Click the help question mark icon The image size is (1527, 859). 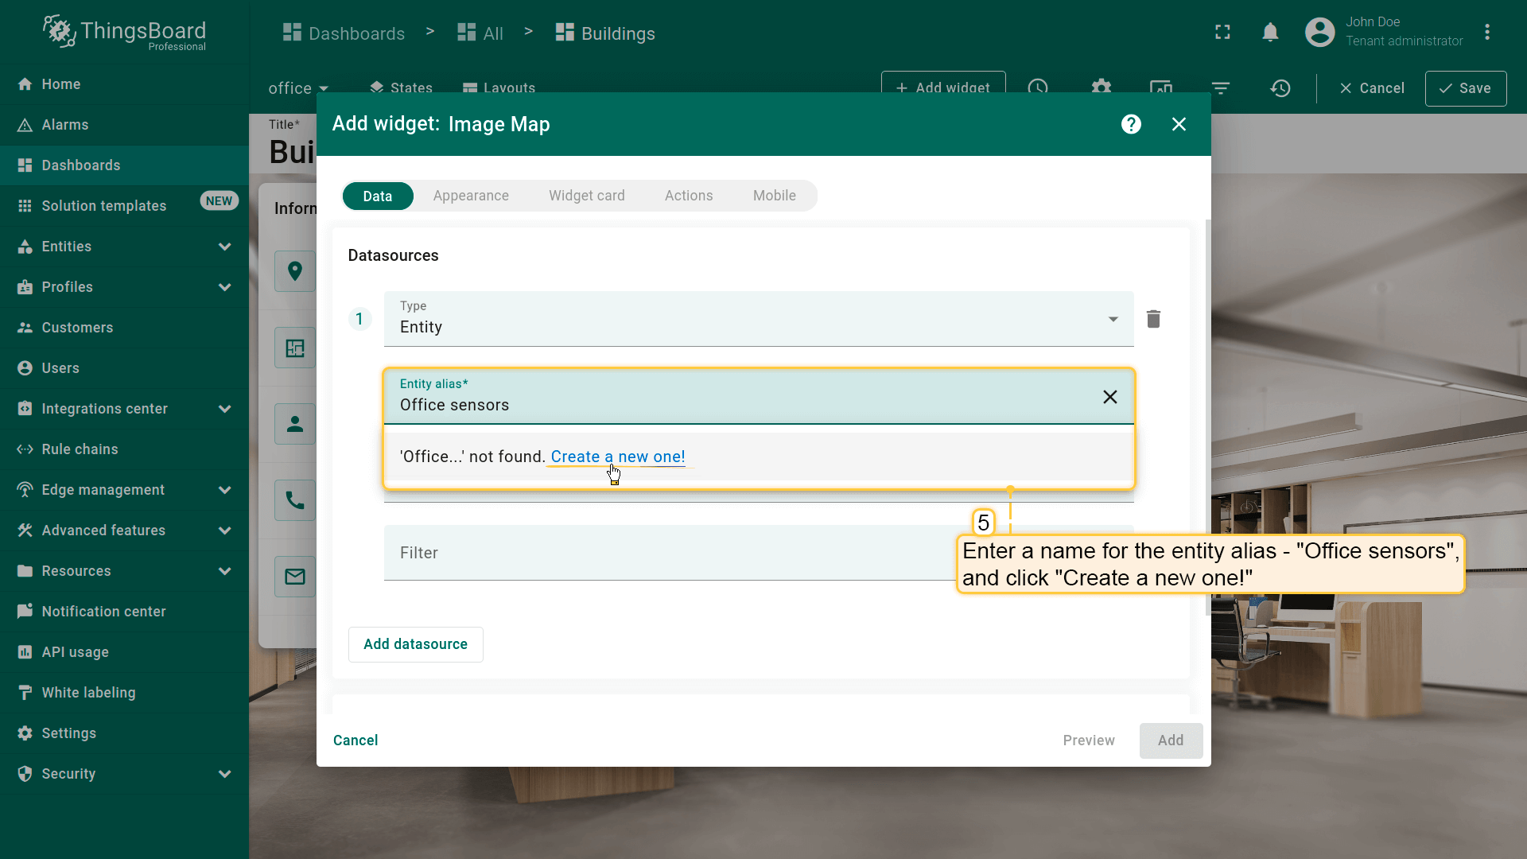coord(1131,124)
